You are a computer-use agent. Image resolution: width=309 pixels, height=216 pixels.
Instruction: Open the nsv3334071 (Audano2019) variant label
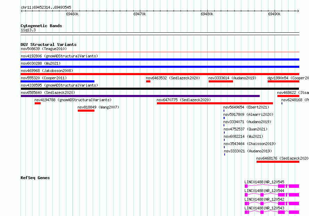coord(247,122)
